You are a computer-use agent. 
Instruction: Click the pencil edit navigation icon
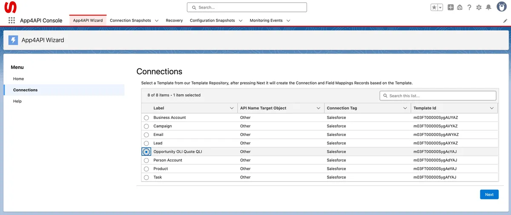click(x=505, y=20)
